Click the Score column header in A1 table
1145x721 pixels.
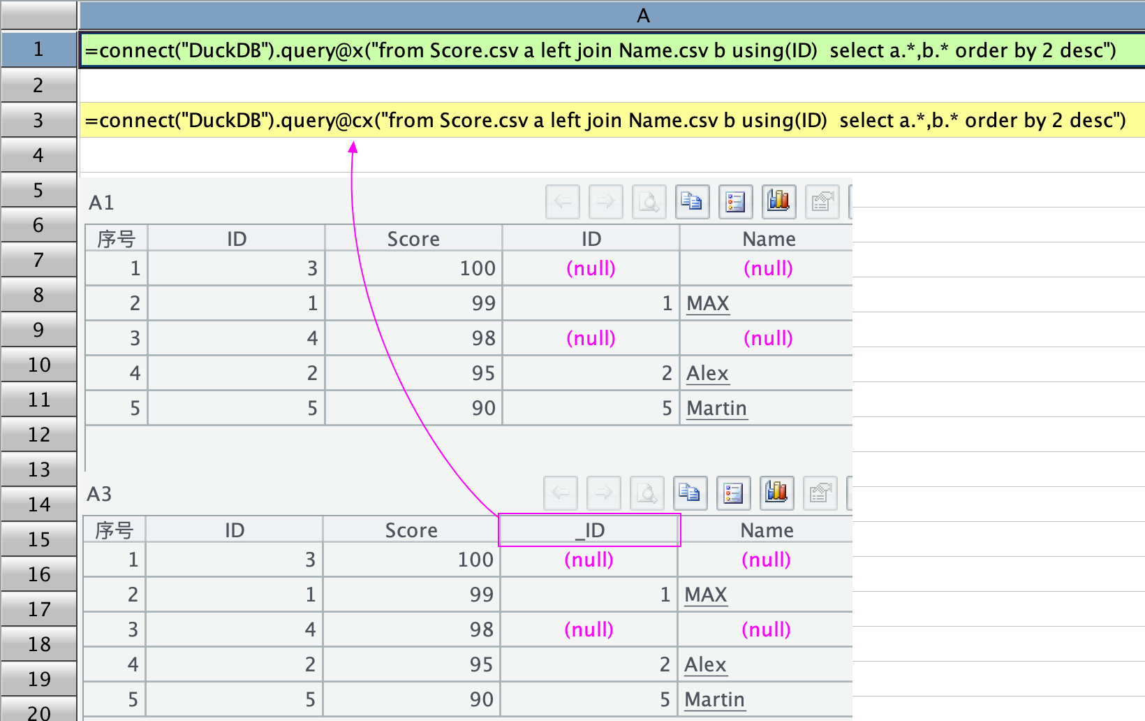413,239
